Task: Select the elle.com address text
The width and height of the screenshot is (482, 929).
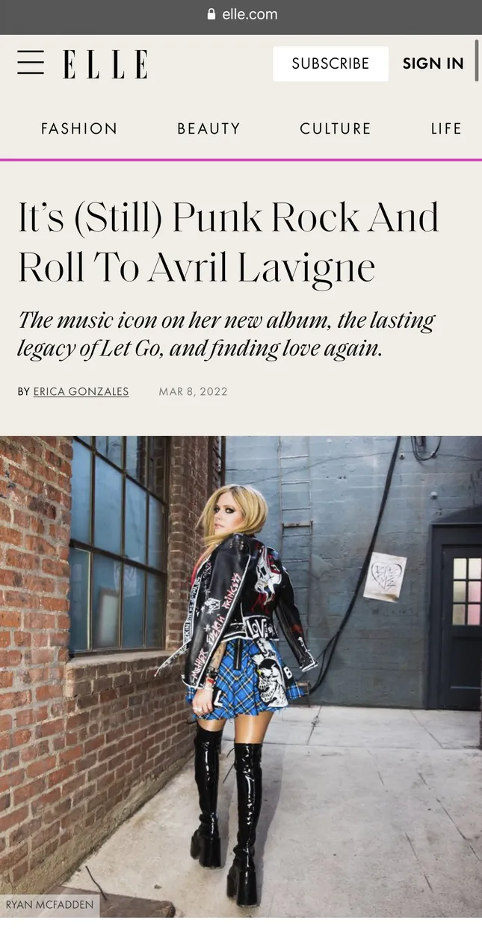Action: coord(250,14)
